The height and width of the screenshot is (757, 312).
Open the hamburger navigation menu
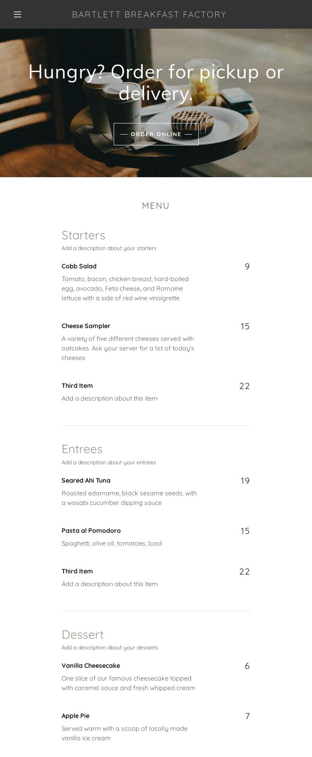(x=17, y=14)
